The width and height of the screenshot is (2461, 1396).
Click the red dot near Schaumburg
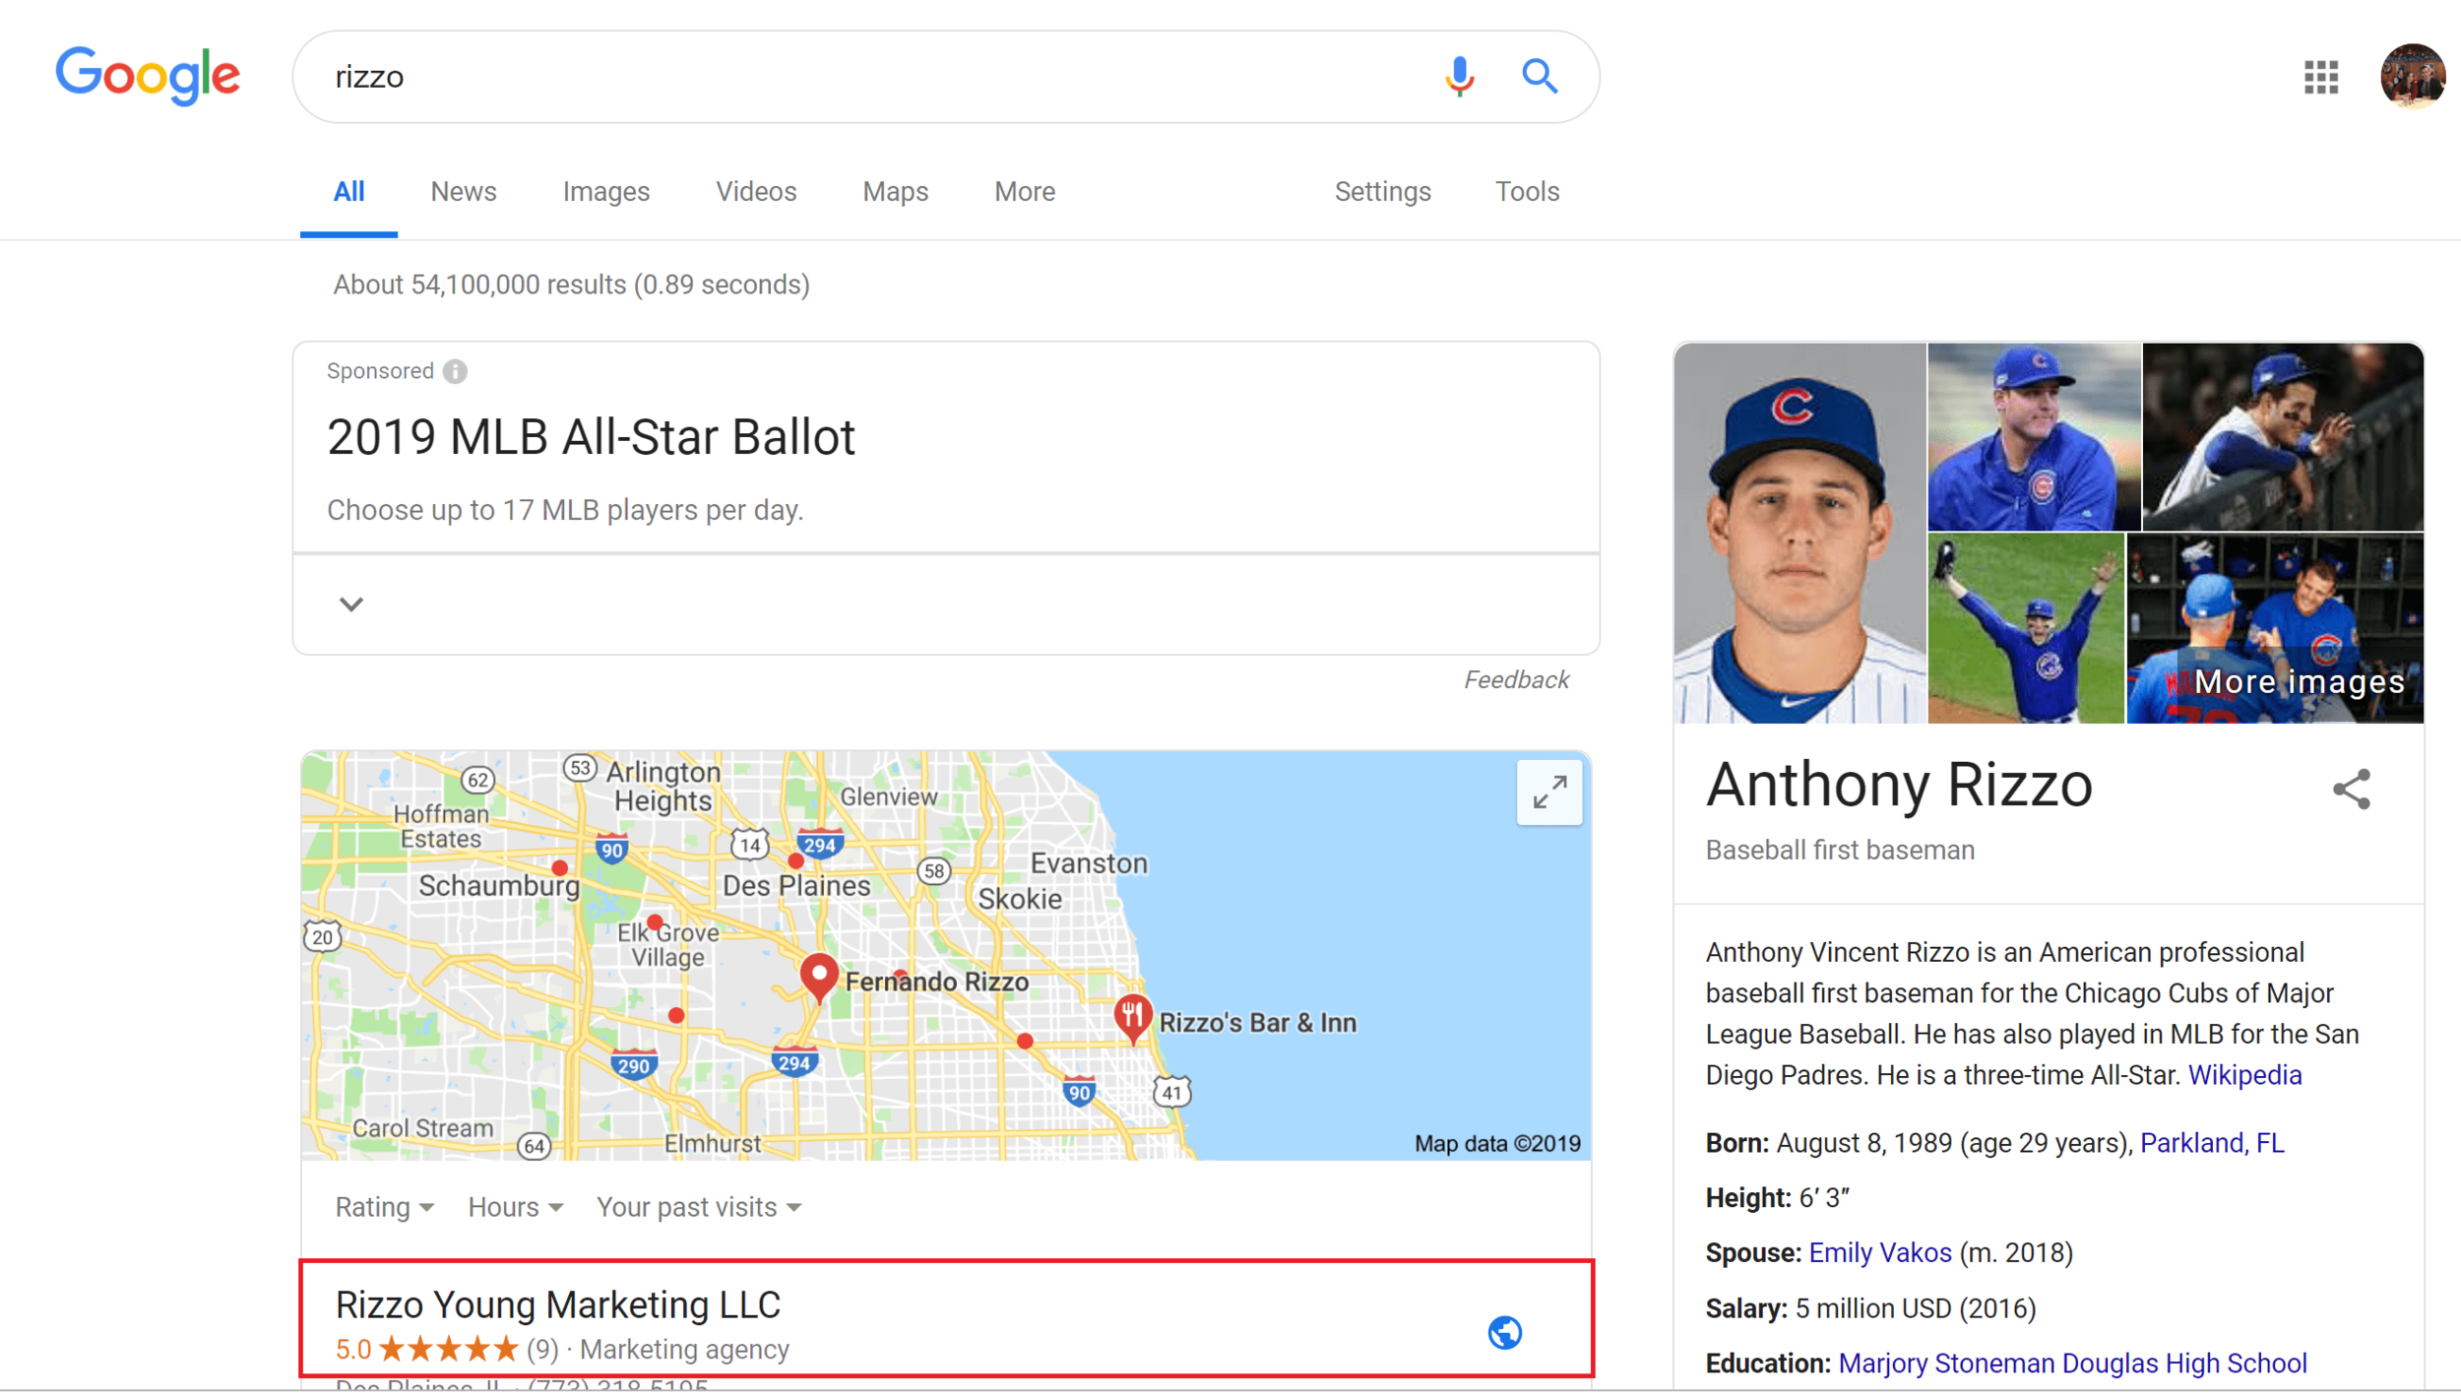tap(559, 867)
